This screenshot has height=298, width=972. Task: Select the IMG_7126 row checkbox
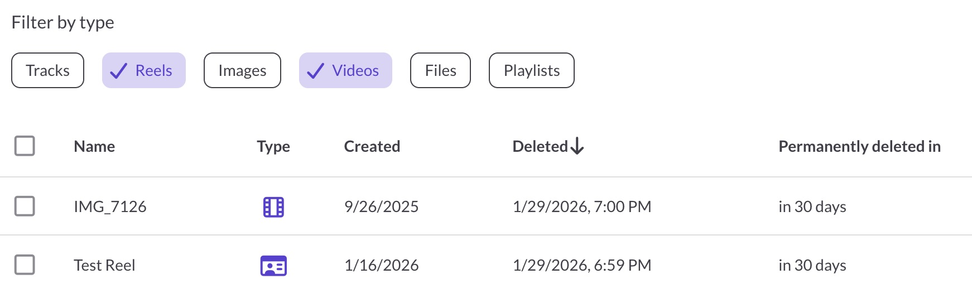tap(25, 206)
